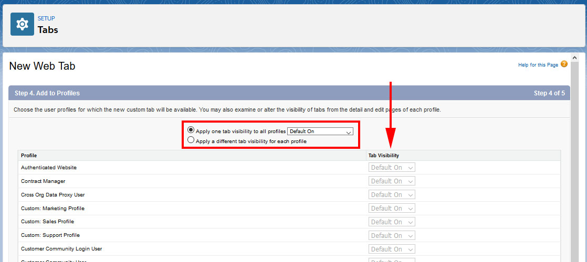Click the scrollbar up arrow
This screenshot has width=587, height=262.
tap(574, 57)
